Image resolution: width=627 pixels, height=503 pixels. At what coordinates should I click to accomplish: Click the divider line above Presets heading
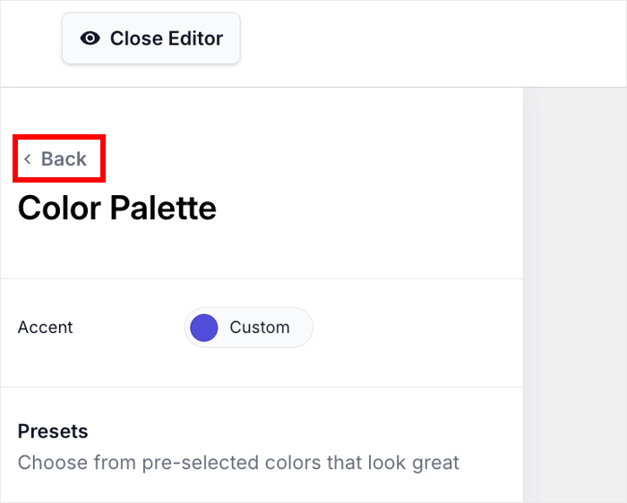(261, 388)
